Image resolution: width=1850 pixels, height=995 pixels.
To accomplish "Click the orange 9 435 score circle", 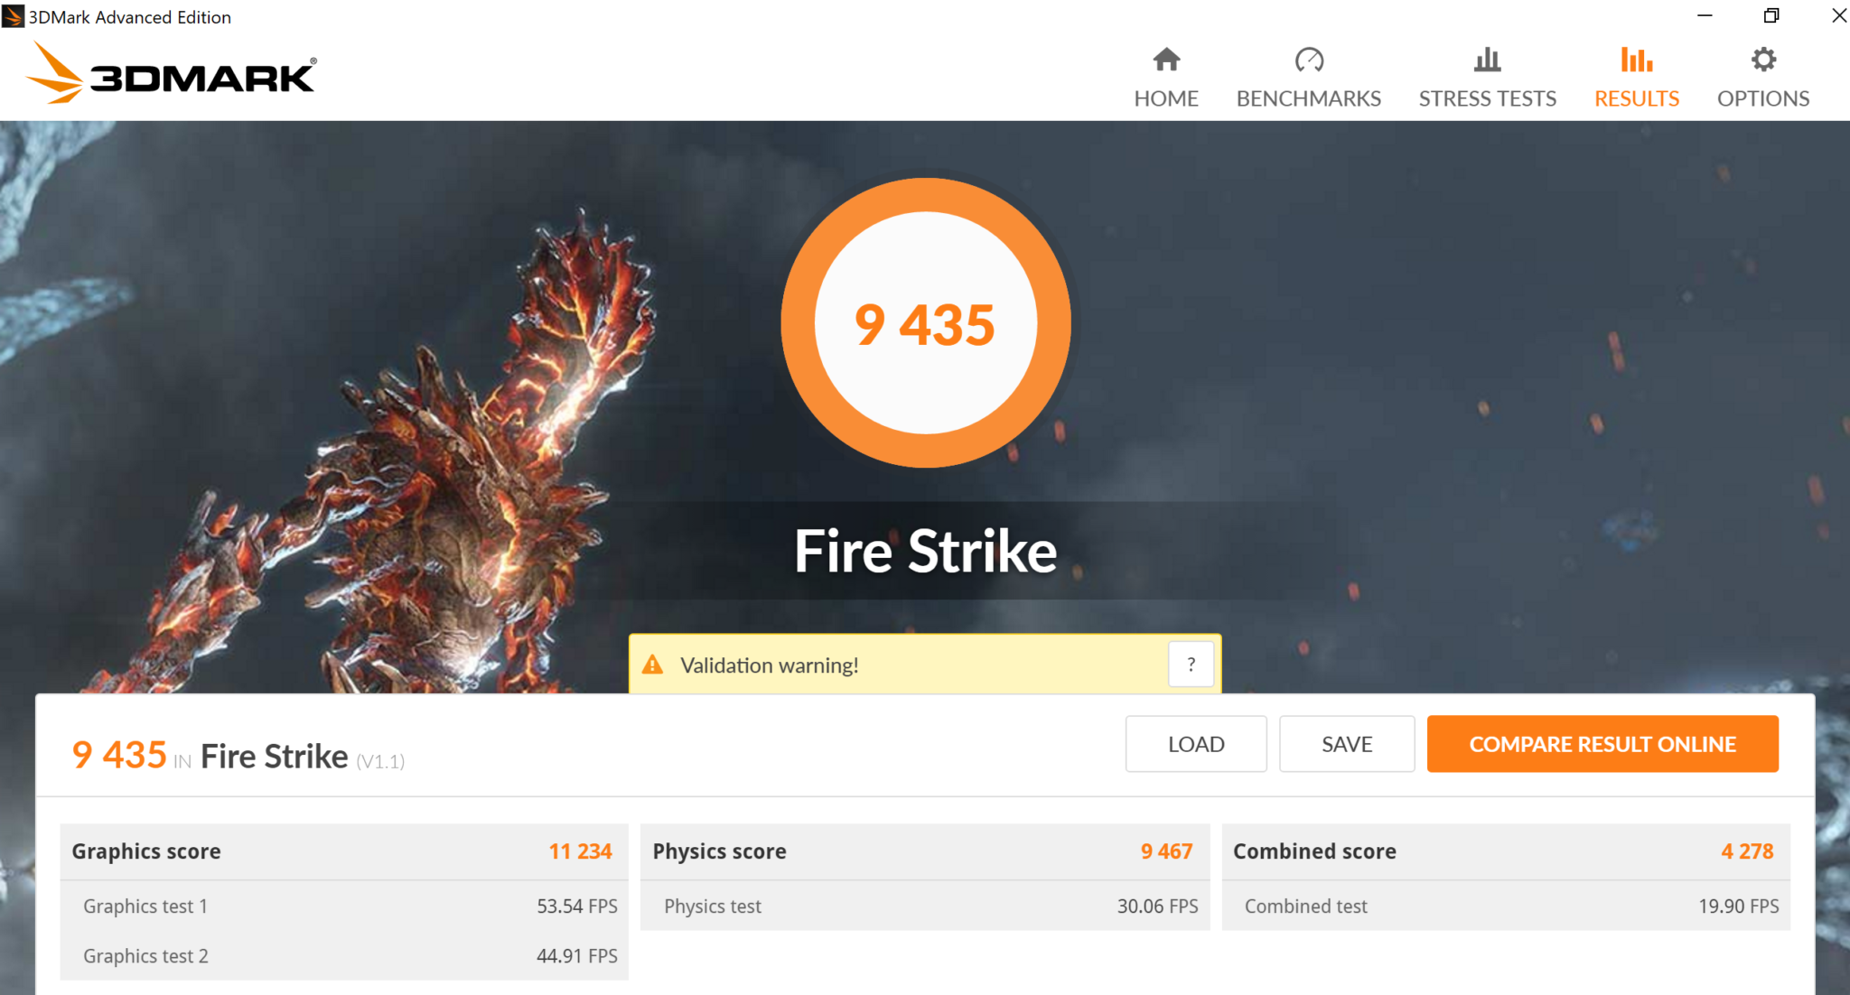I will [x=925, y=323].
